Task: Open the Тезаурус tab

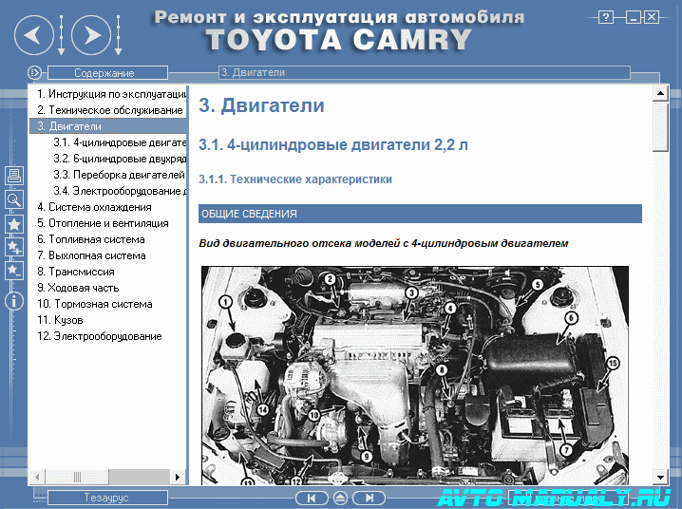Action: [x=106, y=498]
